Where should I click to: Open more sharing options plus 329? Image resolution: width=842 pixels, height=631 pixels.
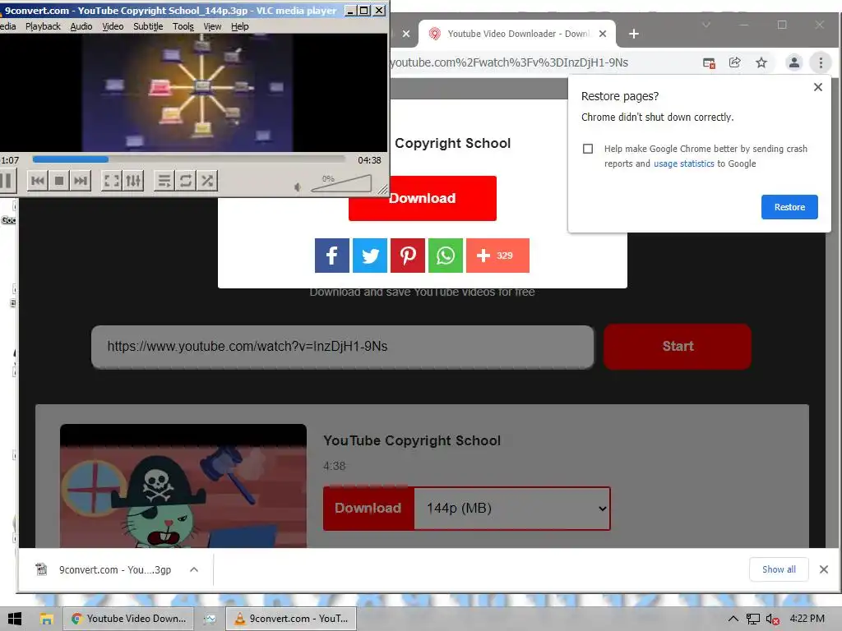point(497,256)
